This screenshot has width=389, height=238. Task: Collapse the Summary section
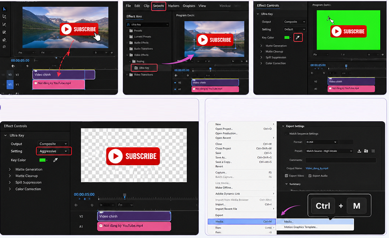click(286, 184)
